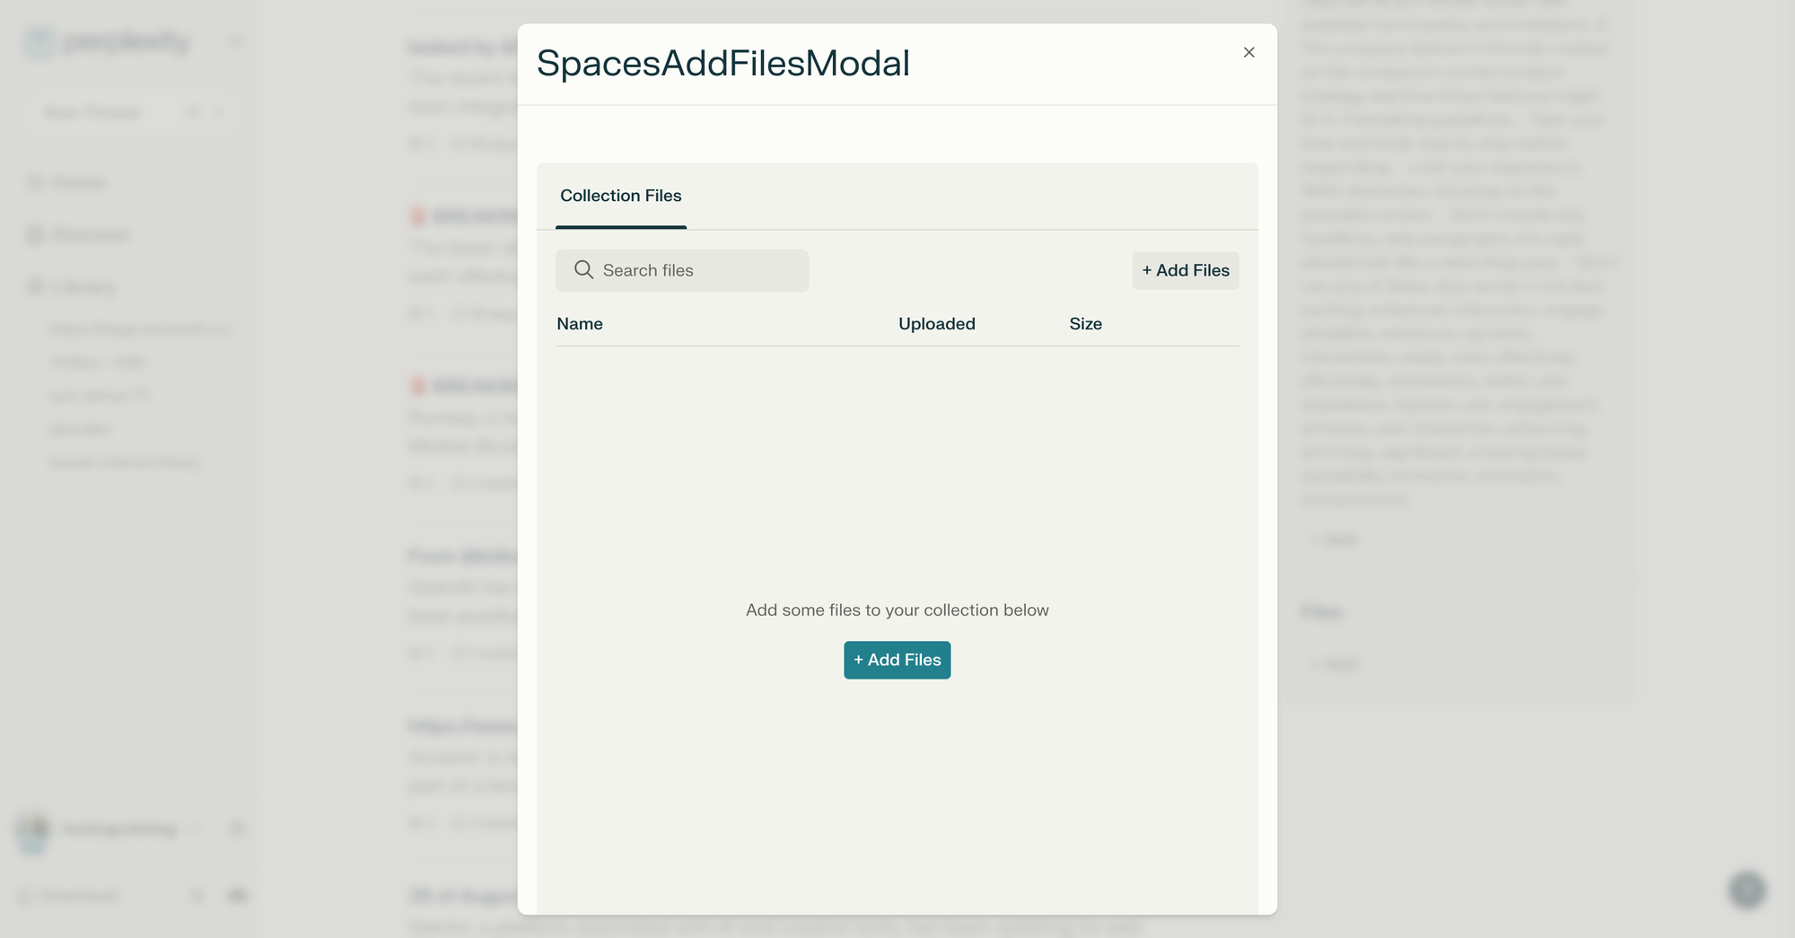Open the account settings gear icon

(238, 829)
